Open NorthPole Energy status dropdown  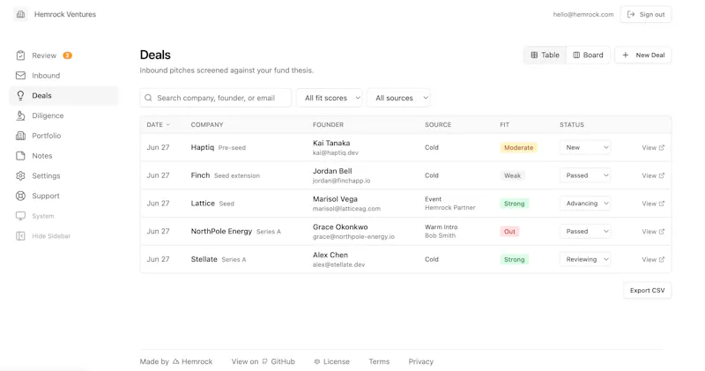(585, 231)
